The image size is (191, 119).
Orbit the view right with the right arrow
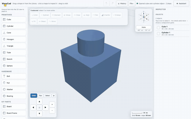(45, 107)
